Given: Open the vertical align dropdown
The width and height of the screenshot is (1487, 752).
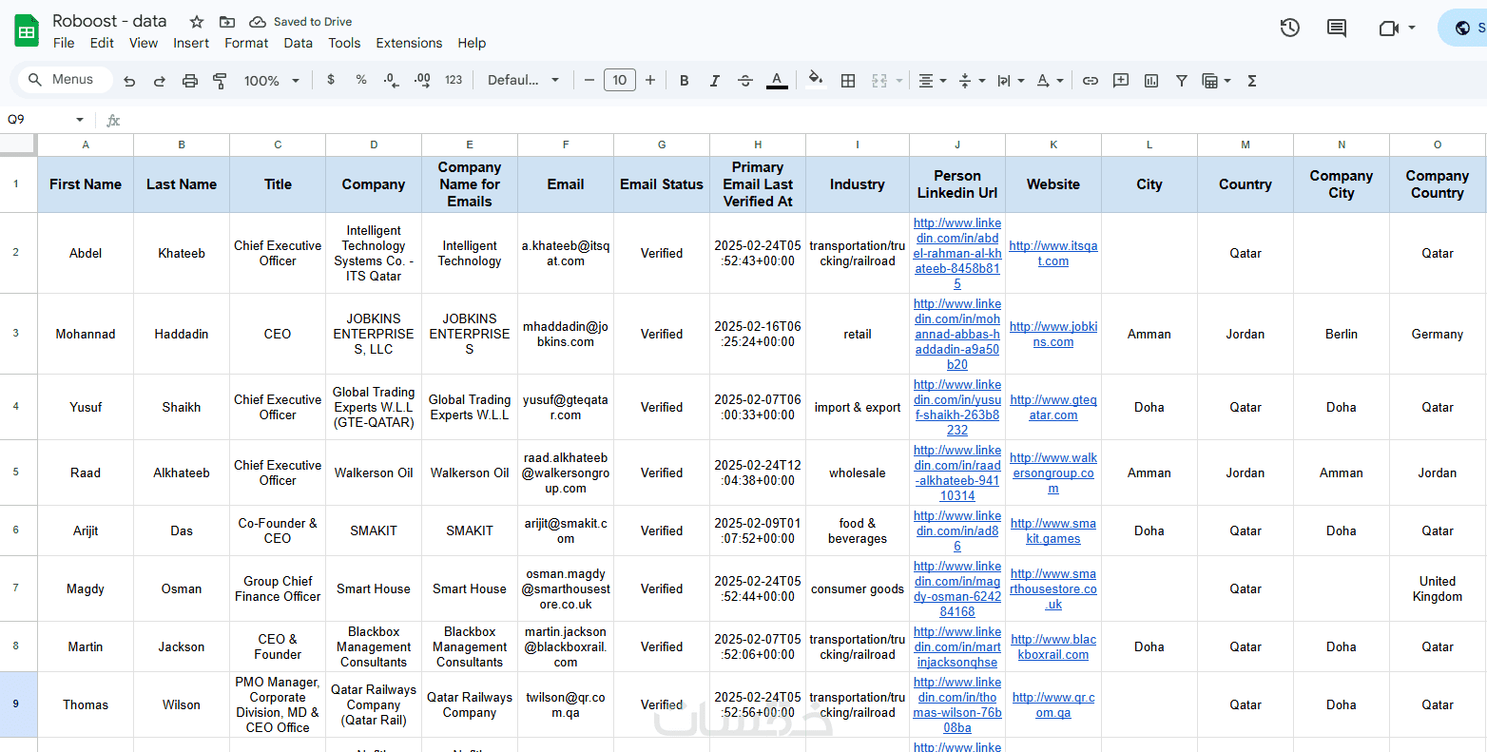Looking at the screenshot, I should [x=972, y=81].
